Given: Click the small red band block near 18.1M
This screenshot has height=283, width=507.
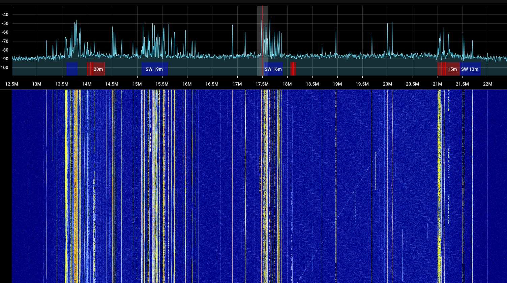Looking at the screenshot, I should 293,69.
